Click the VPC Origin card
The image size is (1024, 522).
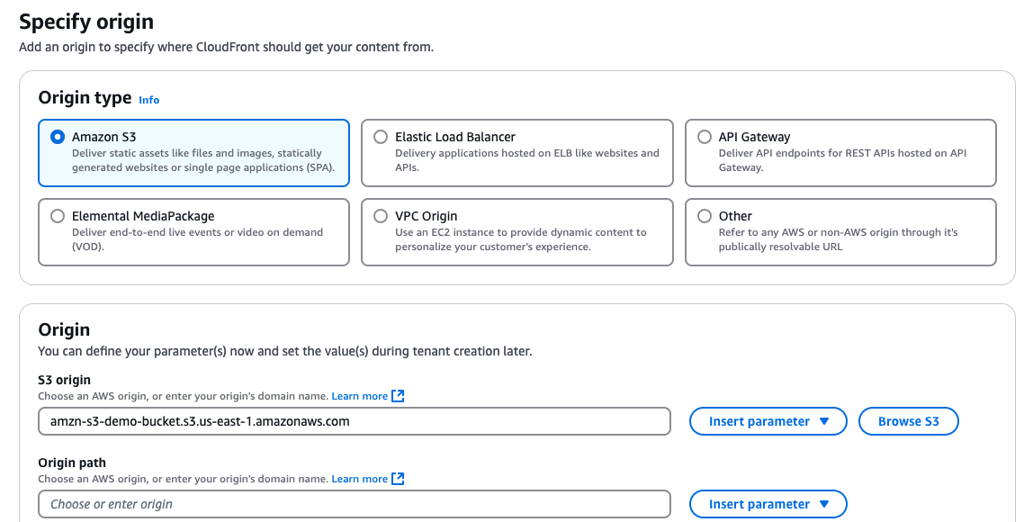pyautogui.click(x=516, y=232)
